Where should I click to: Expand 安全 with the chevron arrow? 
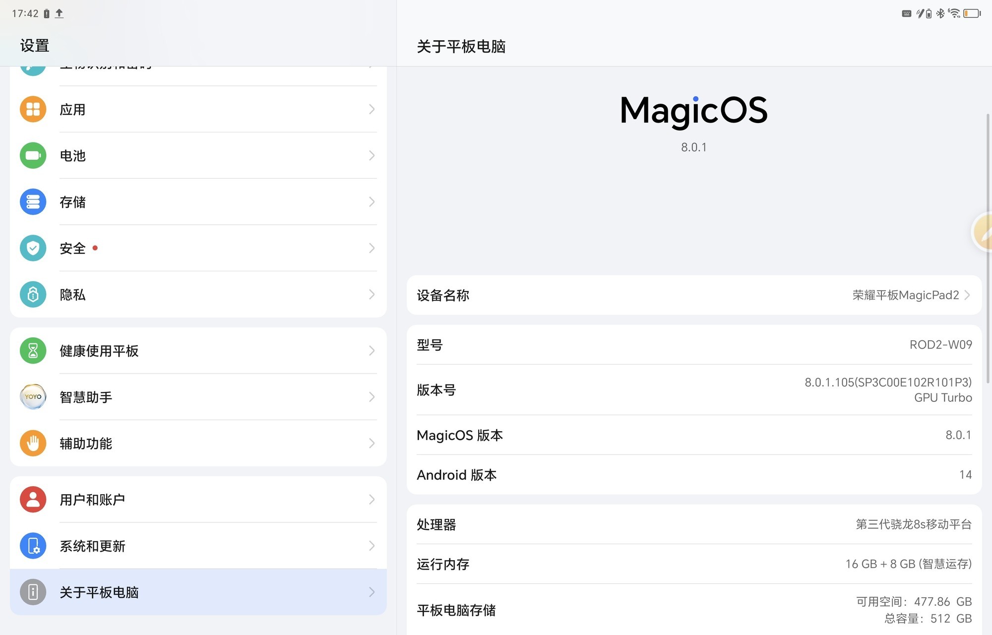click(372, 248)
